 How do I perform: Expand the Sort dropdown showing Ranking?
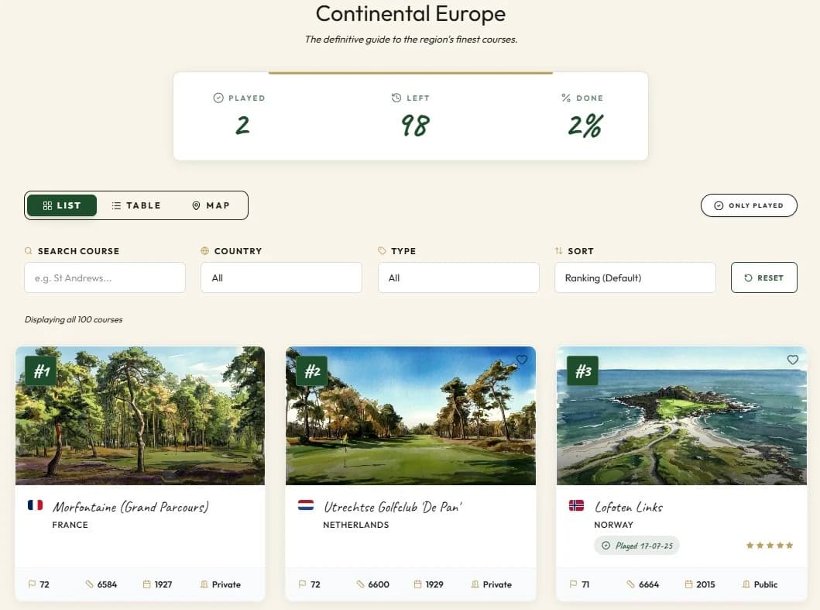tap(635, 277)
